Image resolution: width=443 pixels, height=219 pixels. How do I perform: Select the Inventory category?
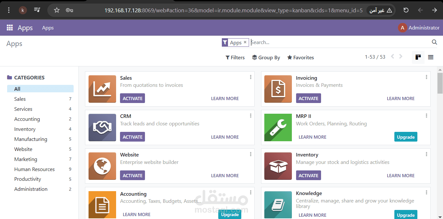pyautogui.click(x=40, y=129)
